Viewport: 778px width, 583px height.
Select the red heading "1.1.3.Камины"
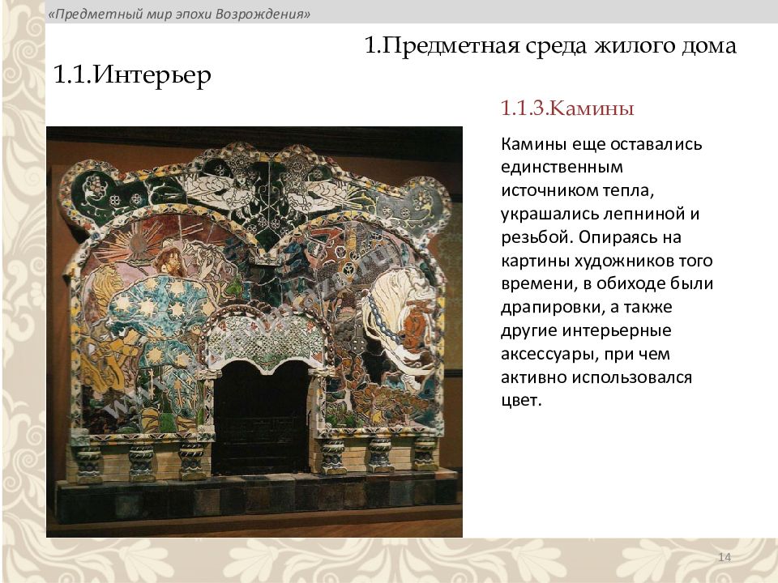(x=567, y=108)
